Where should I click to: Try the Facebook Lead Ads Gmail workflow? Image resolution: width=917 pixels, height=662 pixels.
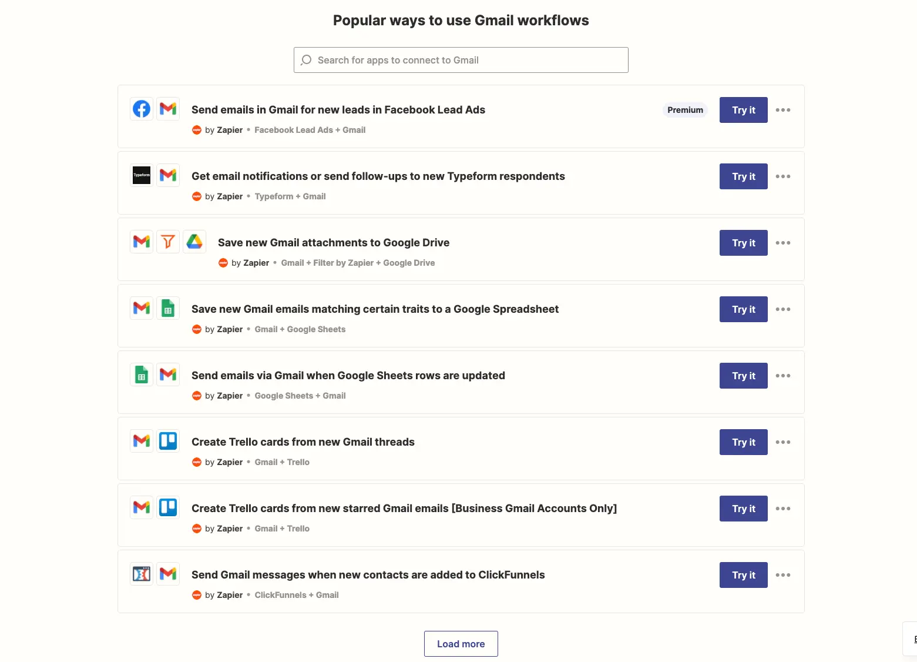[744, 110]
